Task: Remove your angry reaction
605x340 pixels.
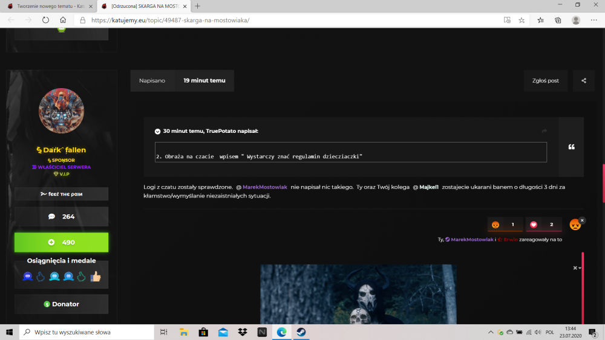Action: tap(582, 220)
